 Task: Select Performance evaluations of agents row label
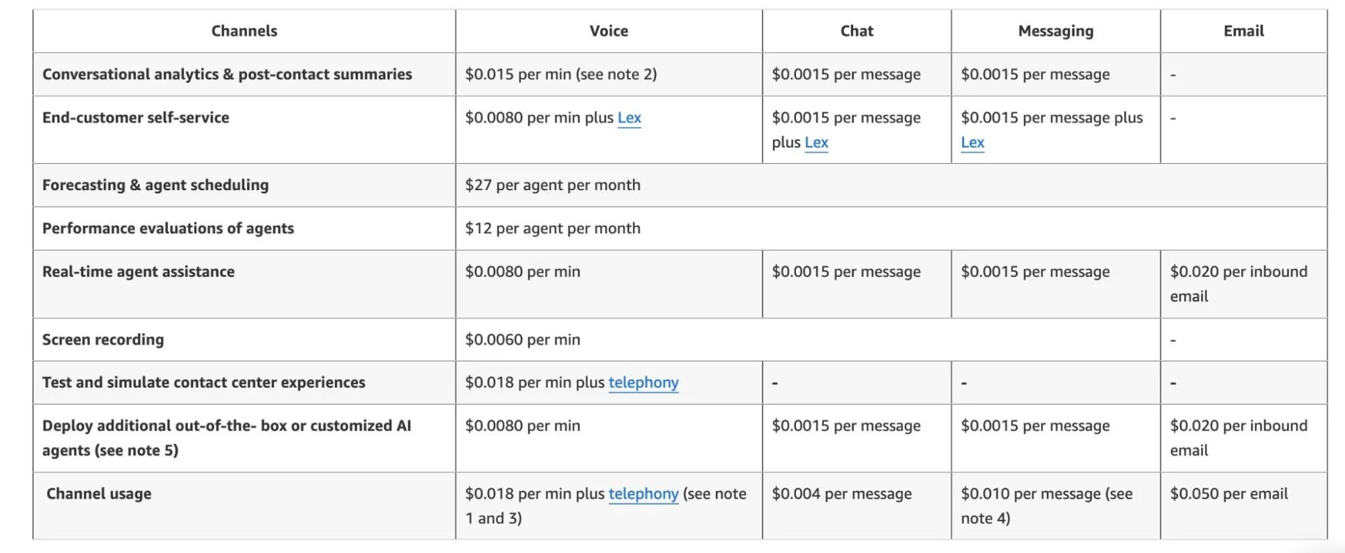[x=168, y=228]
